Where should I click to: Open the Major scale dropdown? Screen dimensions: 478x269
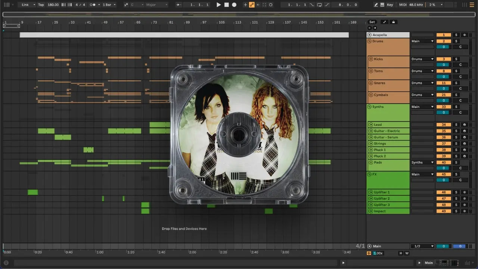(156, 5)
